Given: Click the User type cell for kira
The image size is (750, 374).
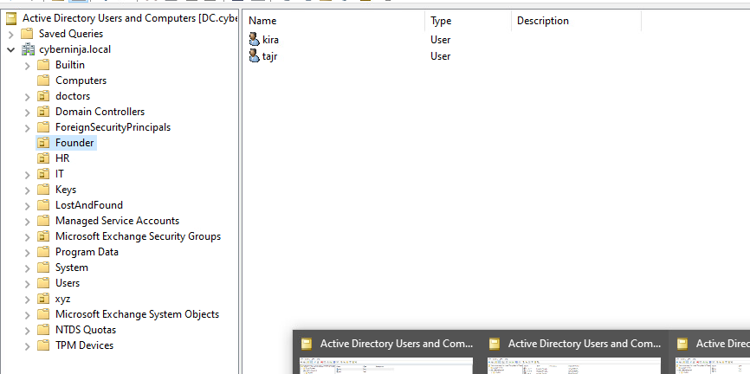Looking at the screenshot, I should pos(441,40).
